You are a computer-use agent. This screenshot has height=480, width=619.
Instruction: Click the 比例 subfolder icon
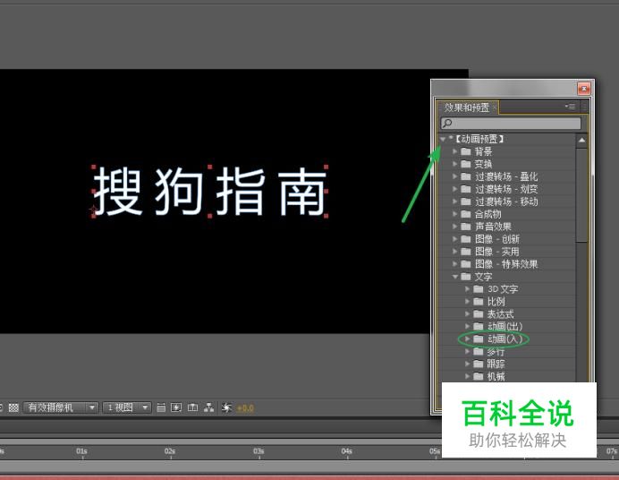tap(478, 302)
